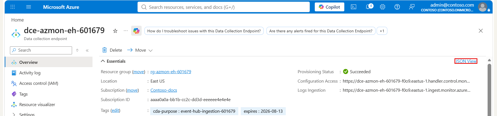The width and height of the screenshot is (497, 116).
Task: Open portal settings gear icon
Action: (x=382, y=7)
